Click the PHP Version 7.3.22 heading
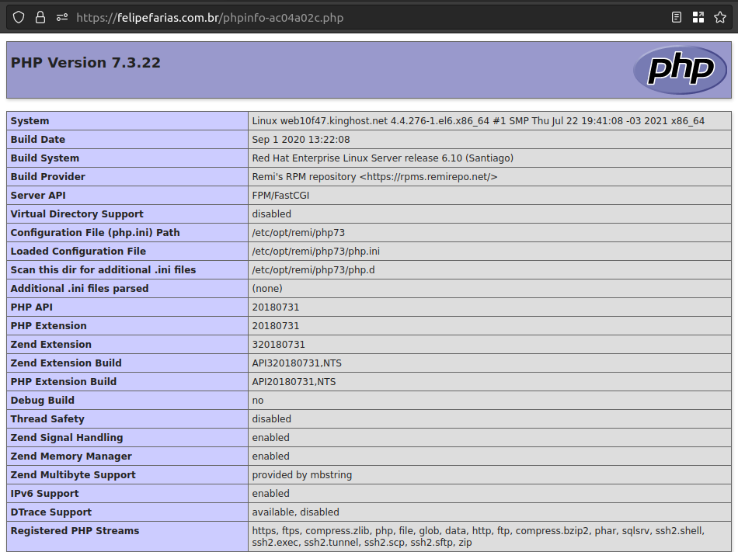 (x=85, y=63)
